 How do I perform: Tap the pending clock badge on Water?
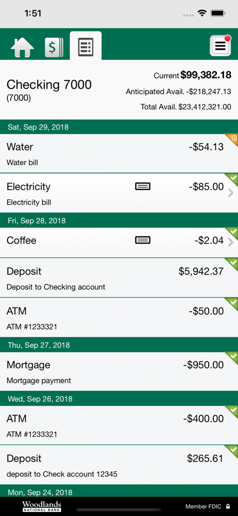tap(232, 139)
